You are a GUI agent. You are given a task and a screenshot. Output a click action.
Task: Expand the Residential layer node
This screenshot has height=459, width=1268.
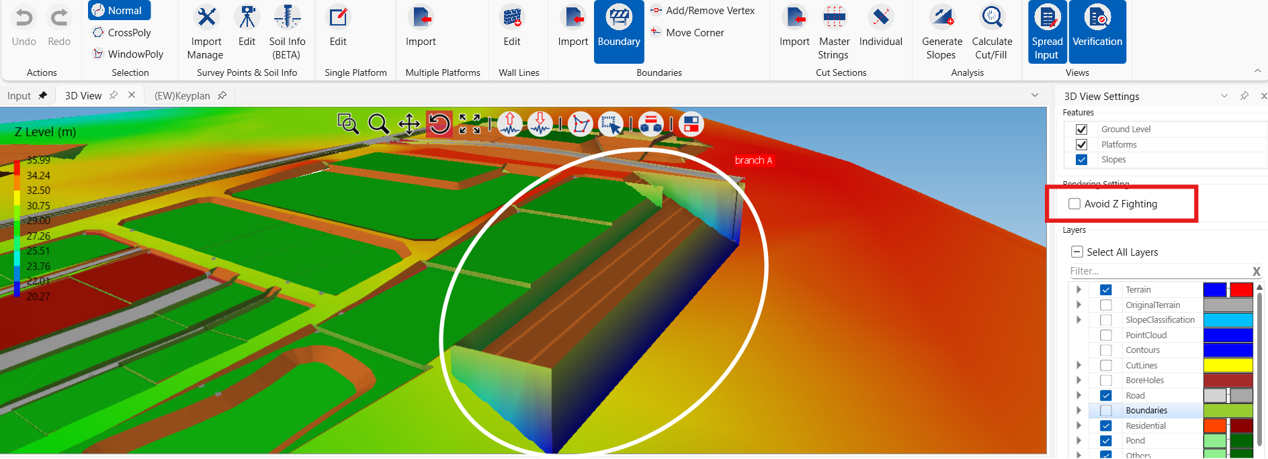(x=1079, y=425)
